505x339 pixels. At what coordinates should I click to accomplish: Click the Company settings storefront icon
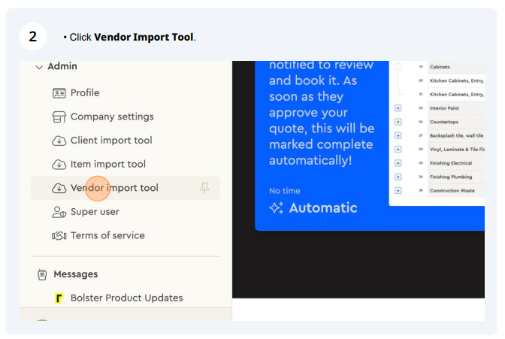[x=59, y=117]
